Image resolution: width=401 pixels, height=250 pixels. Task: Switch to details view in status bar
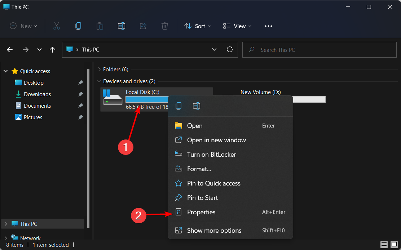coord(385,245)
